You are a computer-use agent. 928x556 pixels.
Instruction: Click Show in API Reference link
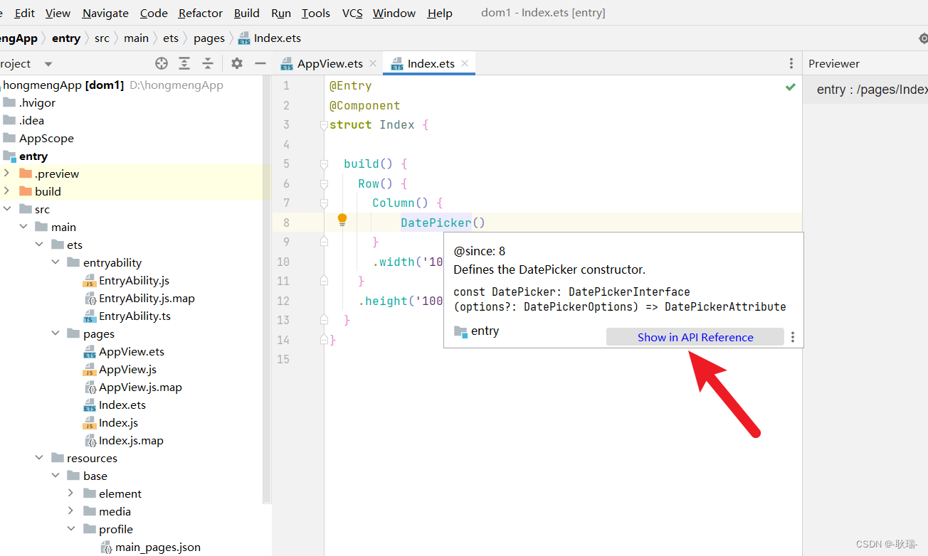coord(695,337)
